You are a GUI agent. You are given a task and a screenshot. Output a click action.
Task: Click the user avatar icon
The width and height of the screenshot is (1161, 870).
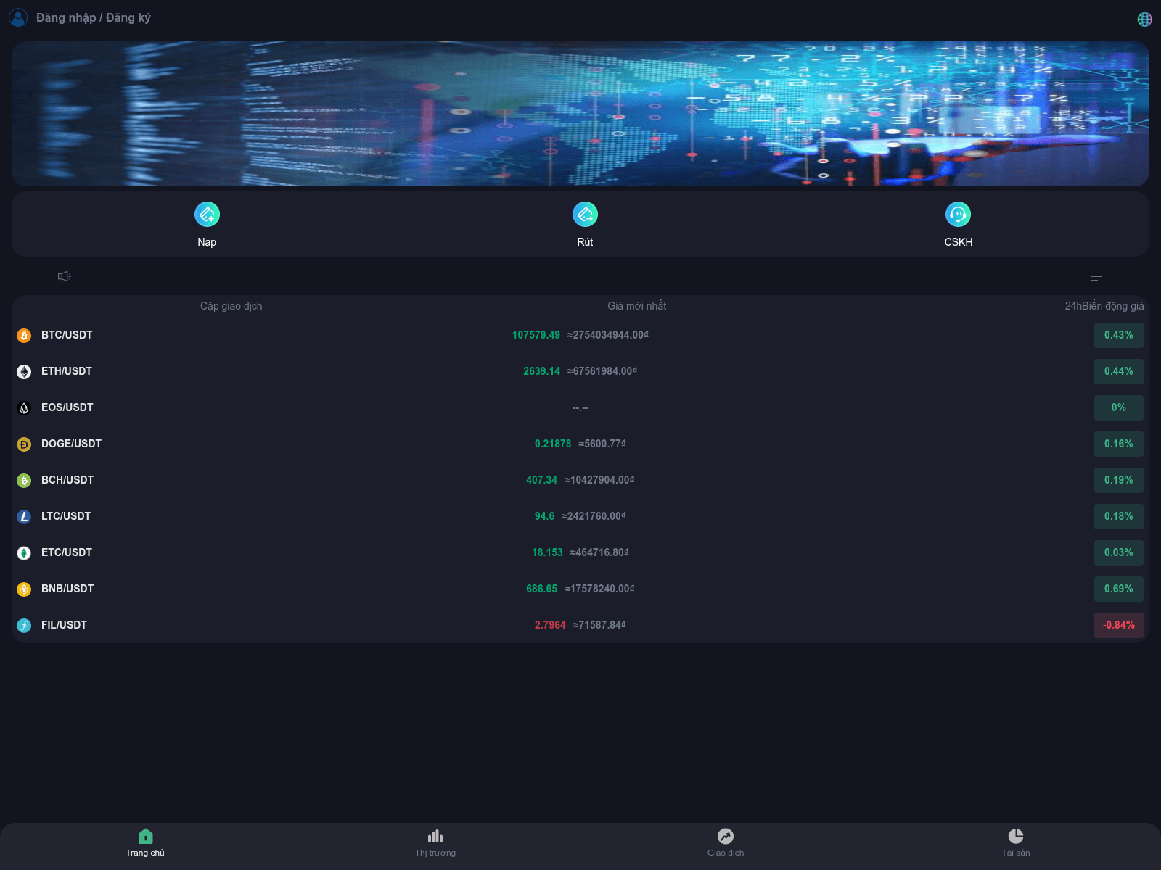click(18, 17)
